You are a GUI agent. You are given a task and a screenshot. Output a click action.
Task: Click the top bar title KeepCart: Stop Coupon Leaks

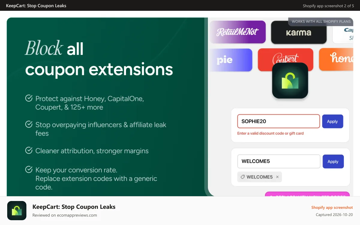pyautogui.click(x=36, y=6)
